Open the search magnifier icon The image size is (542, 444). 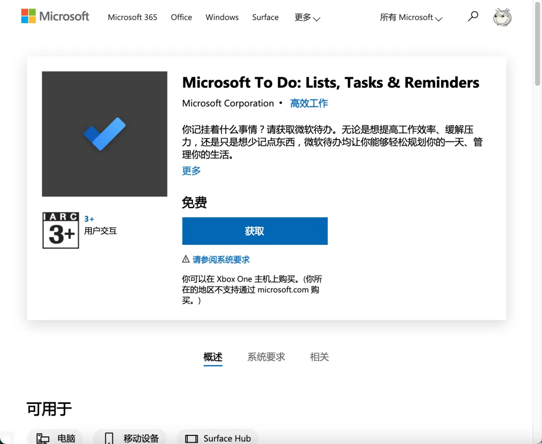click(x=473, y=17)
